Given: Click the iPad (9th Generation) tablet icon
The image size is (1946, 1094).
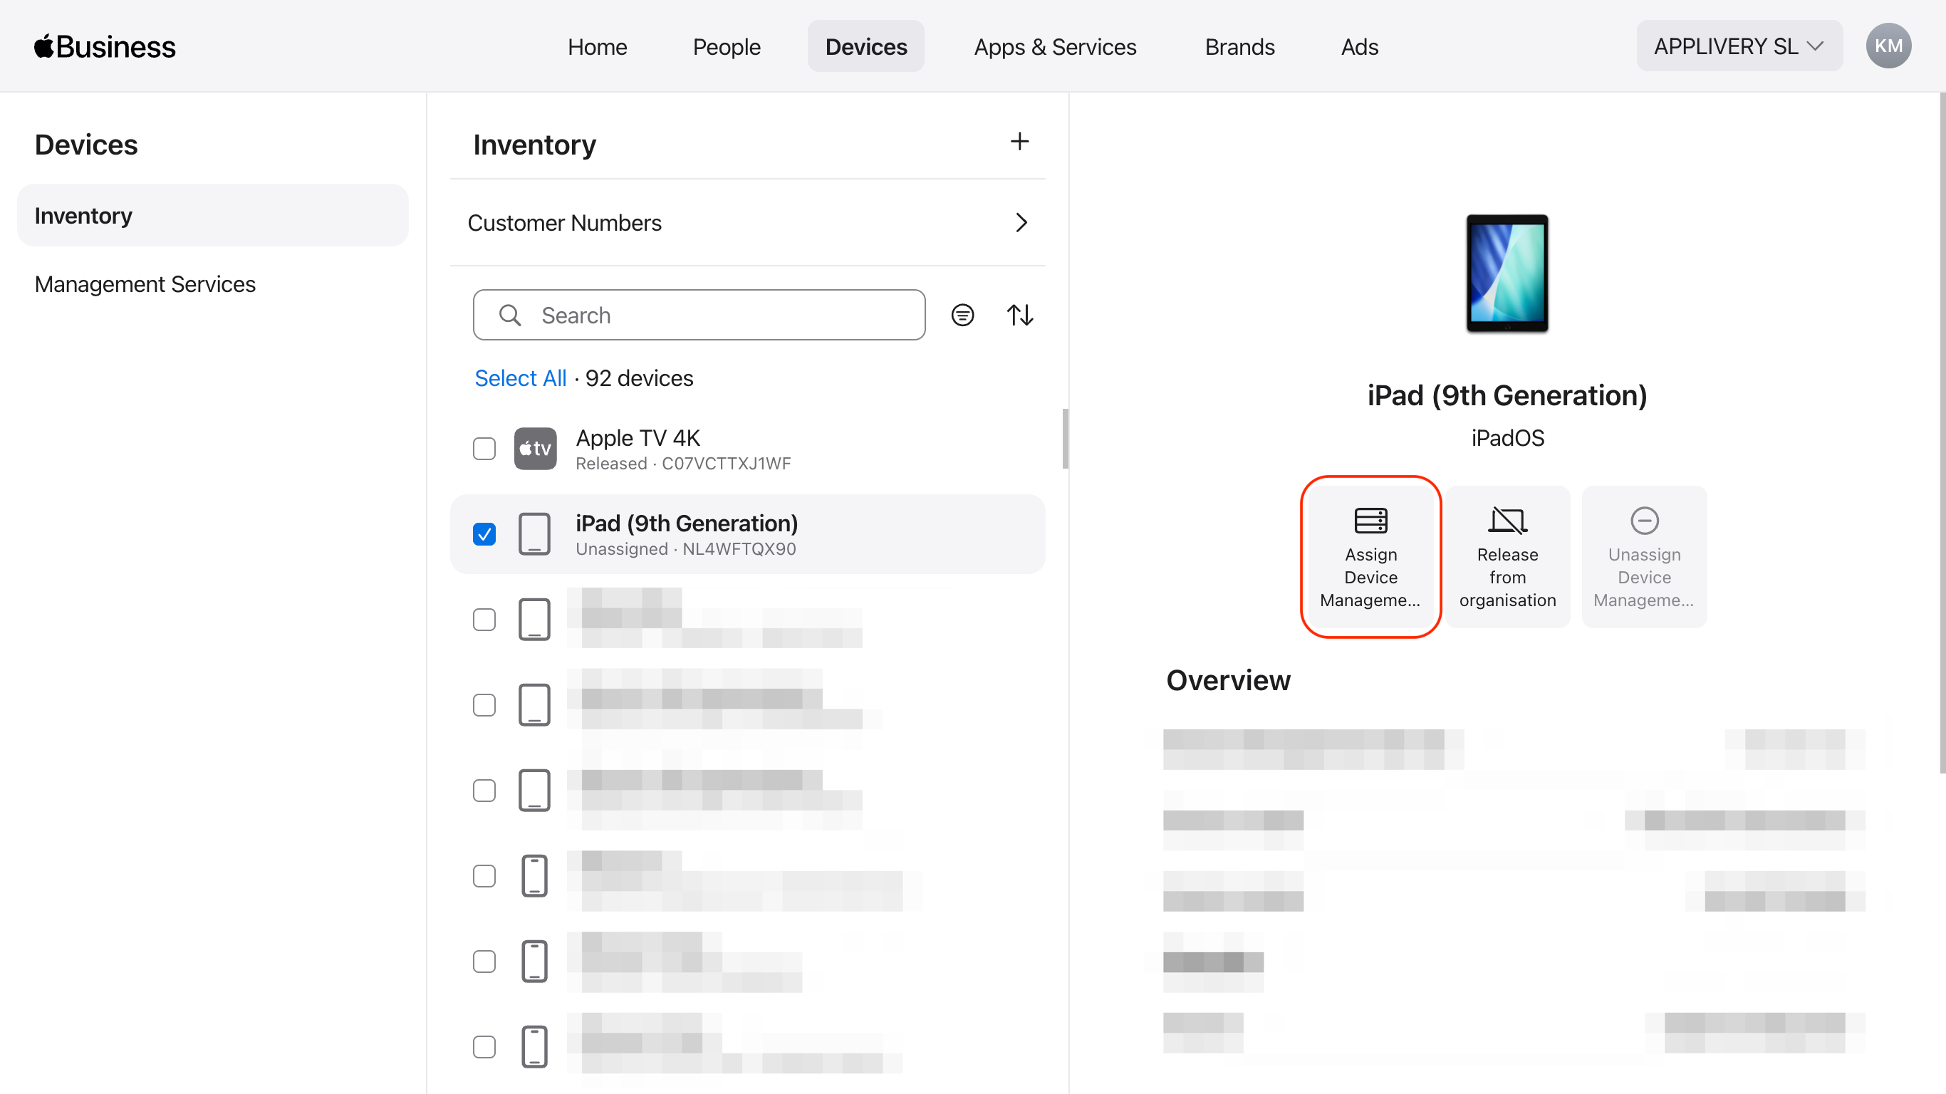Looking at the screenshot, I should [x=534, y=534].
